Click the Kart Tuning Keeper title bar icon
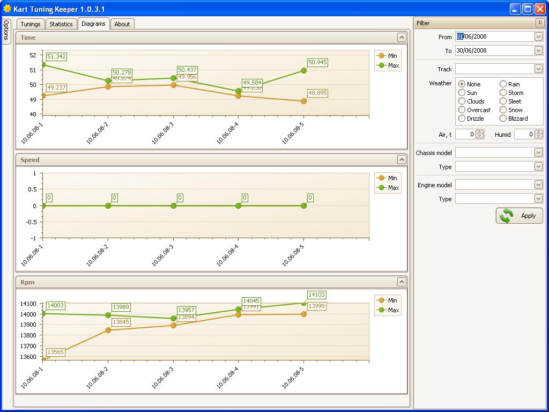 [x=7, y=9]
